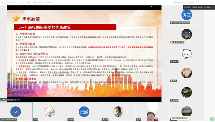
Task: Click the host badge icon beside second participant
Action: point(171,42)
